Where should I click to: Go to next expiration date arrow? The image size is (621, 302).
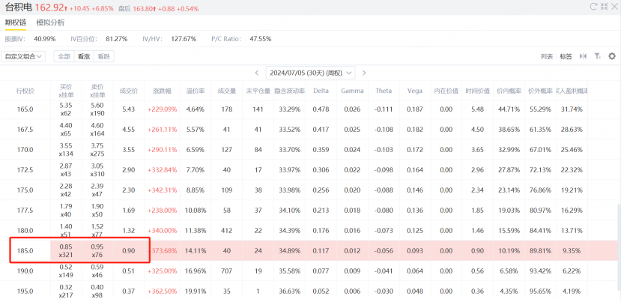tap(364, 73)
